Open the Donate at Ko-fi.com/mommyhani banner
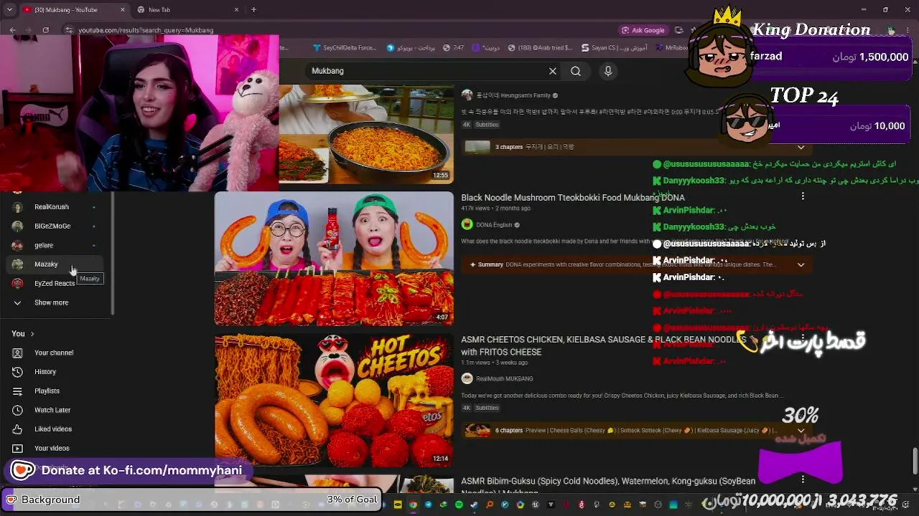The height and width of the screenshot is (516, 919). (127, 470)
